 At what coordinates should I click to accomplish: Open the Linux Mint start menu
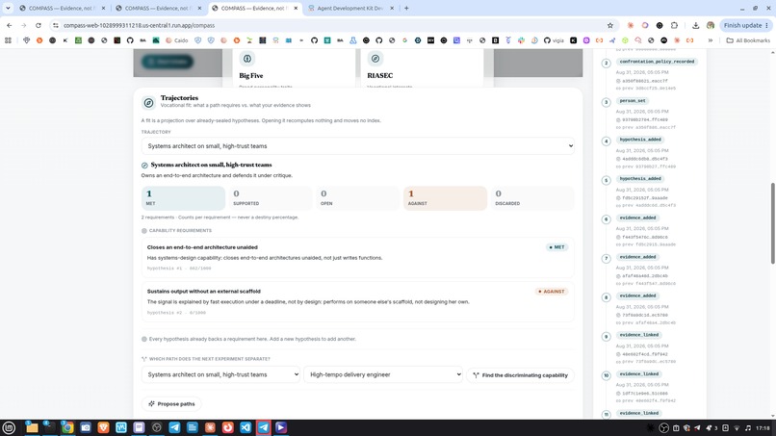click(9, 427)
